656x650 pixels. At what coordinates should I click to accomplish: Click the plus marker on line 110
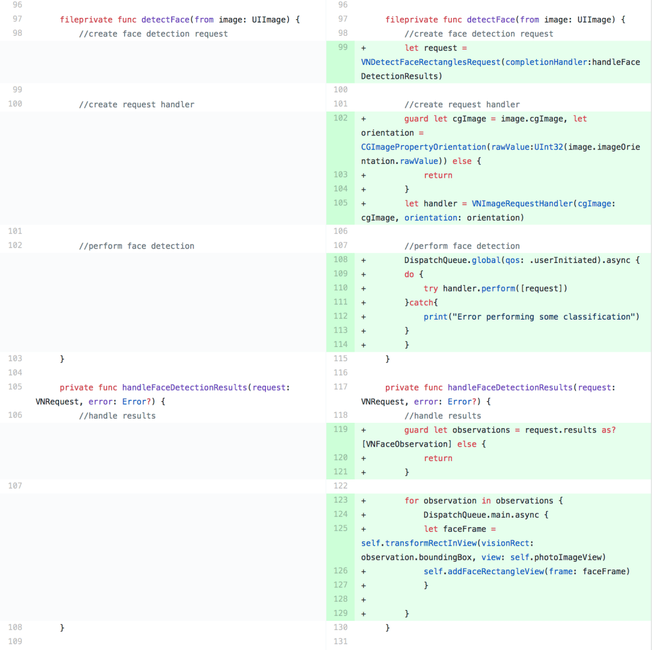tap(363, 289)
